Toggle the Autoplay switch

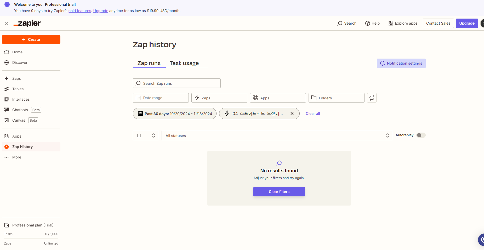coord(421,135)
